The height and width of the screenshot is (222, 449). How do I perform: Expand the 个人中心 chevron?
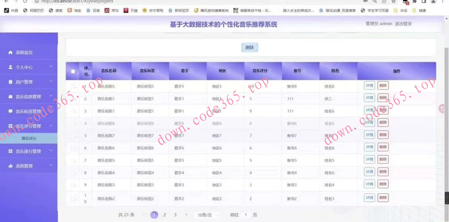(x=51, y=66)
